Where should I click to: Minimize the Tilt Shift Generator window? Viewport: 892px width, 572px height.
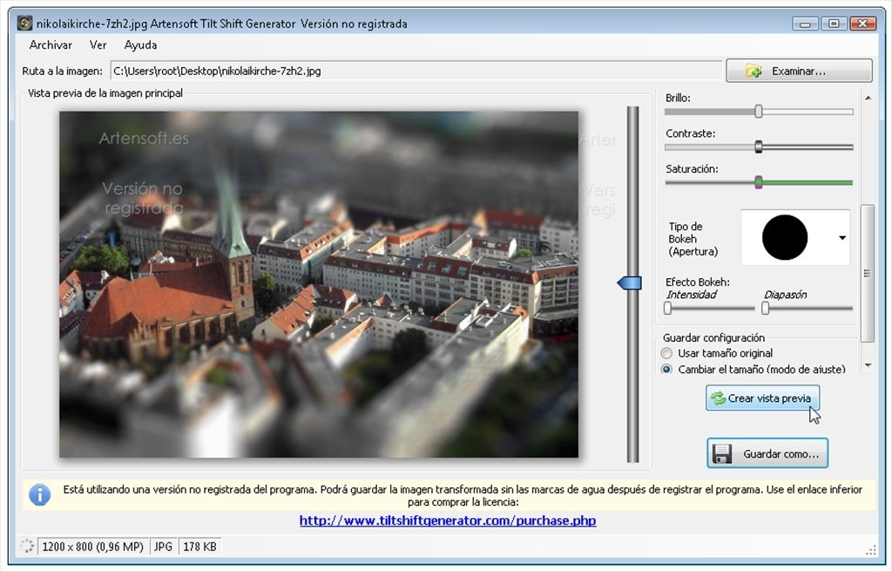[806, 24]
